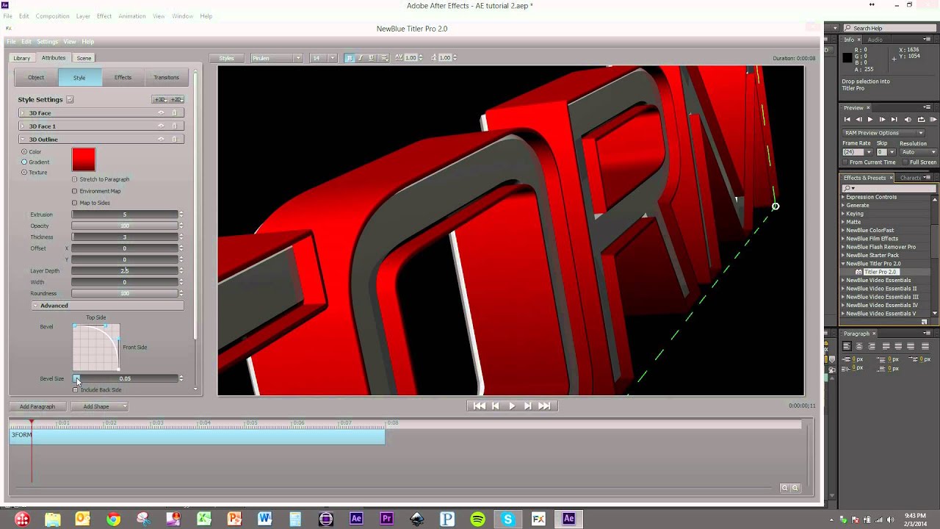
Task: Reset Style Settings with the reset icon
Action: tap(70, 100)
